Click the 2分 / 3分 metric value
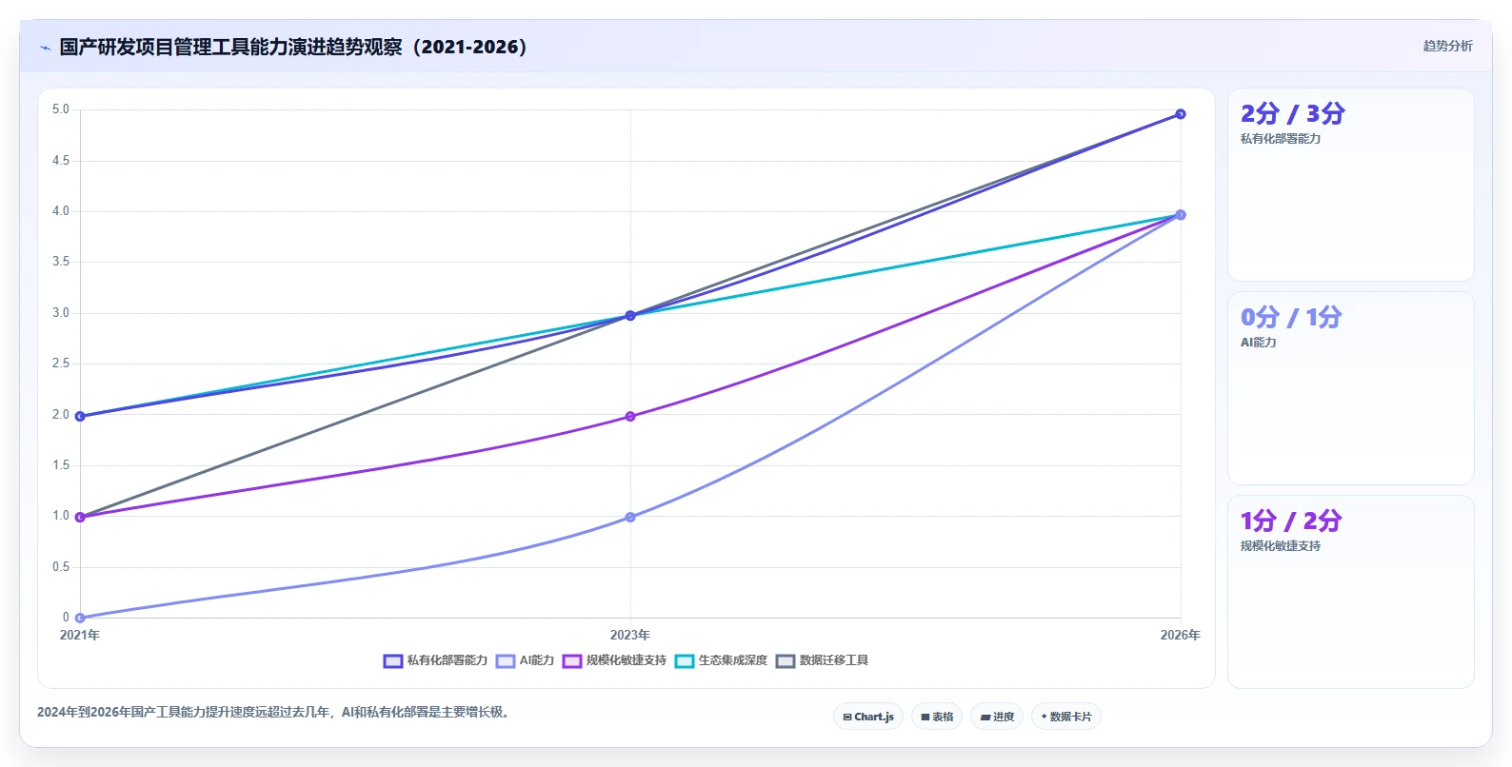This screenshot has height=767, width=1512. point(1293,114)
